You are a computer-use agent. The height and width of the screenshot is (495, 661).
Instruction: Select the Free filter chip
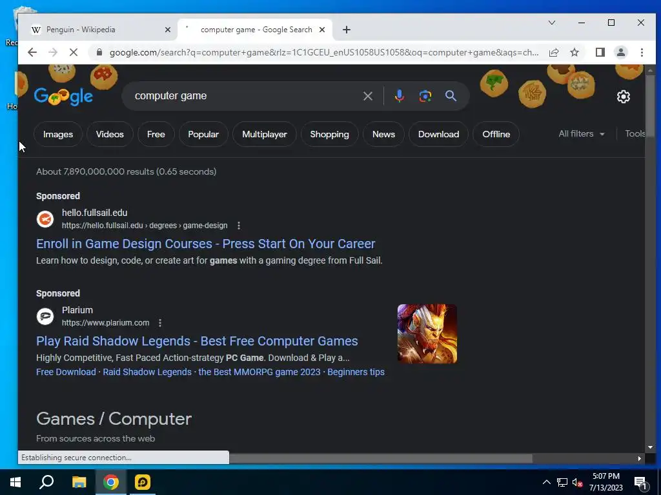[x=156, y=134]
